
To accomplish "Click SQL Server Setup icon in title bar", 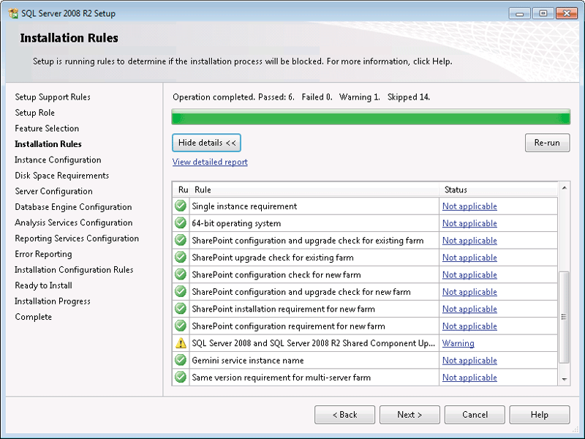I will click(12, 13).
